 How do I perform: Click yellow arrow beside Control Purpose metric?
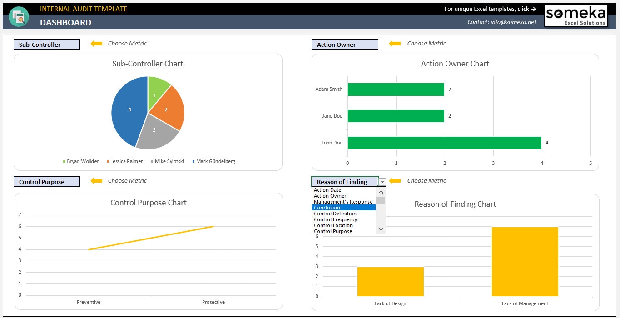pos(96,181)
